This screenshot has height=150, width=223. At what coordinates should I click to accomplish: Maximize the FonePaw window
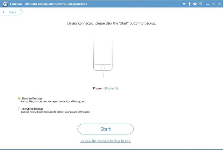(x=213, y=4)
